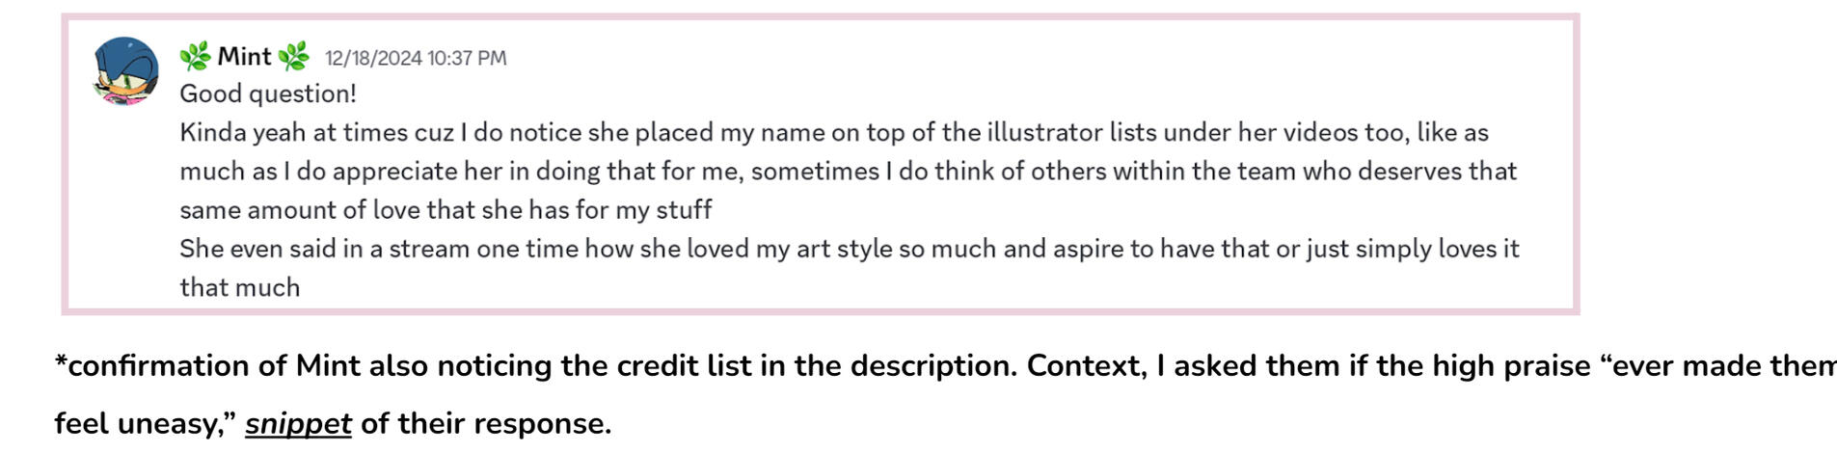Click Mint's profile avatar picture
The image size is (1837, 453).
[x=125, y=71]
